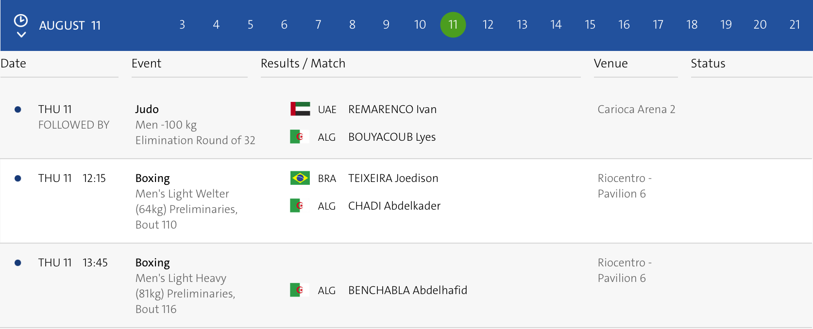Click the blue dot on Judo row

18,110
